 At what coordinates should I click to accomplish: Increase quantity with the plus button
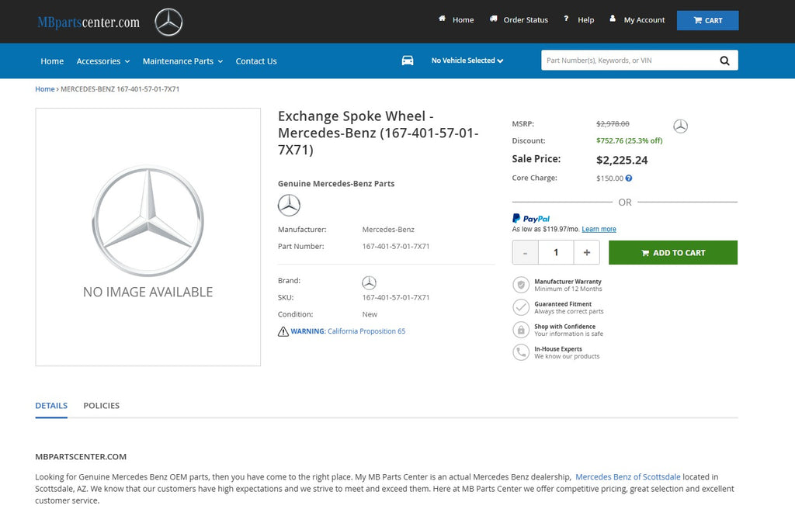(586, 252)
